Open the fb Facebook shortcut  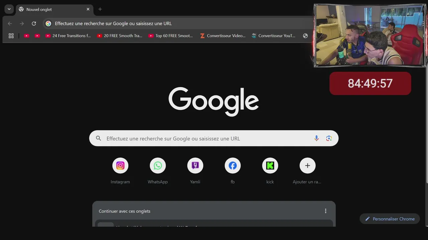(x=233, y=171)
